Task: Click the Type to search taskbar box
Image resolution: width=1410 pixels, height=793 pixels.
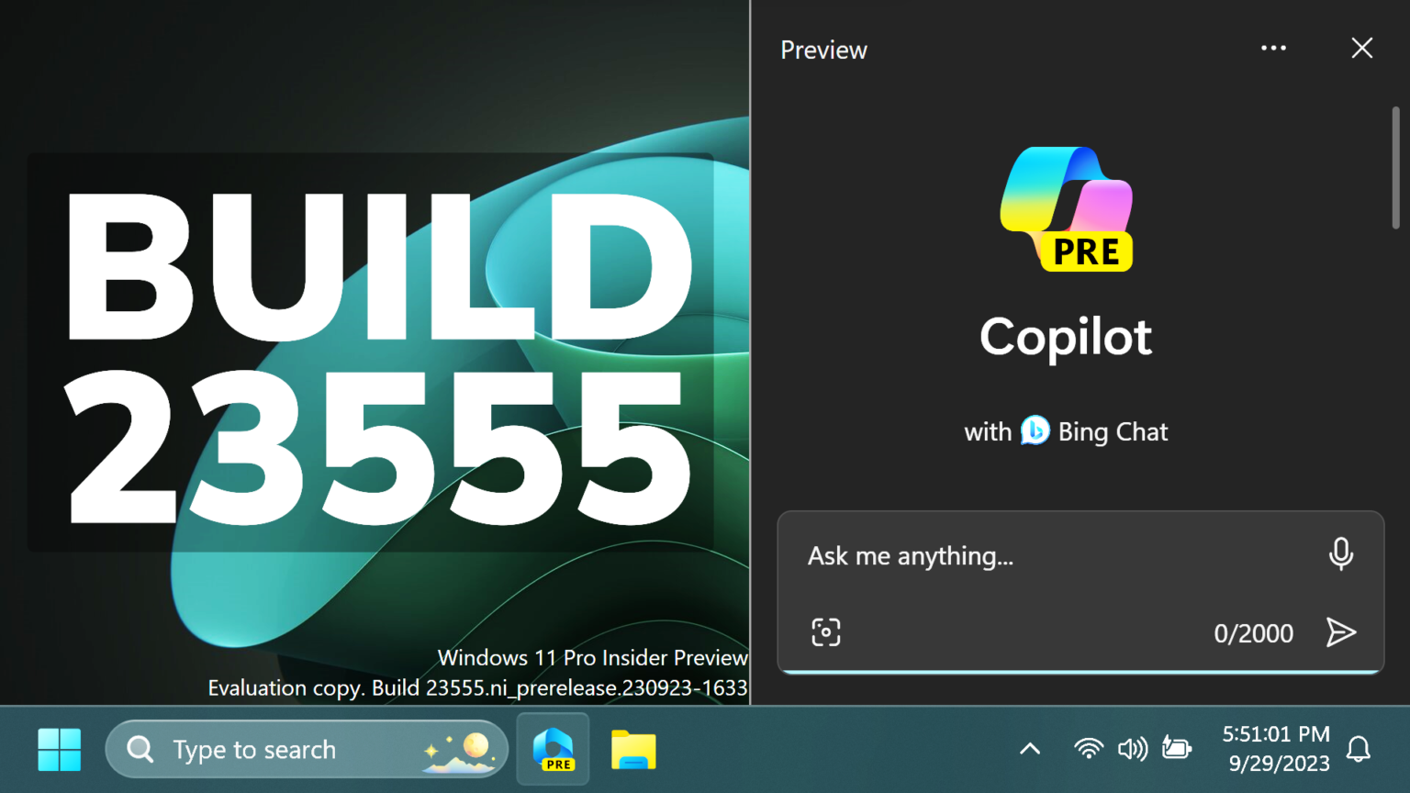Action: (307, 750)
